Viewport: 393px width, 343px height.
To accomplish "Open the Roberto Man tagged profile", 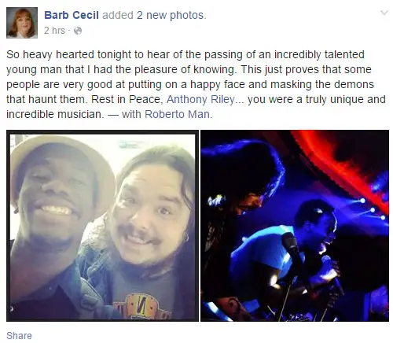I will (x=177, y=114).
